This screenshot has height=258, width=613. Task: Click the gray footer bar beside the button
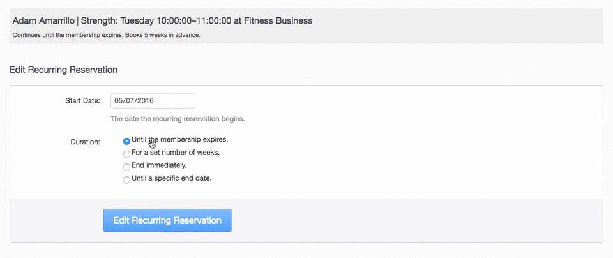(x=415, y=220)
